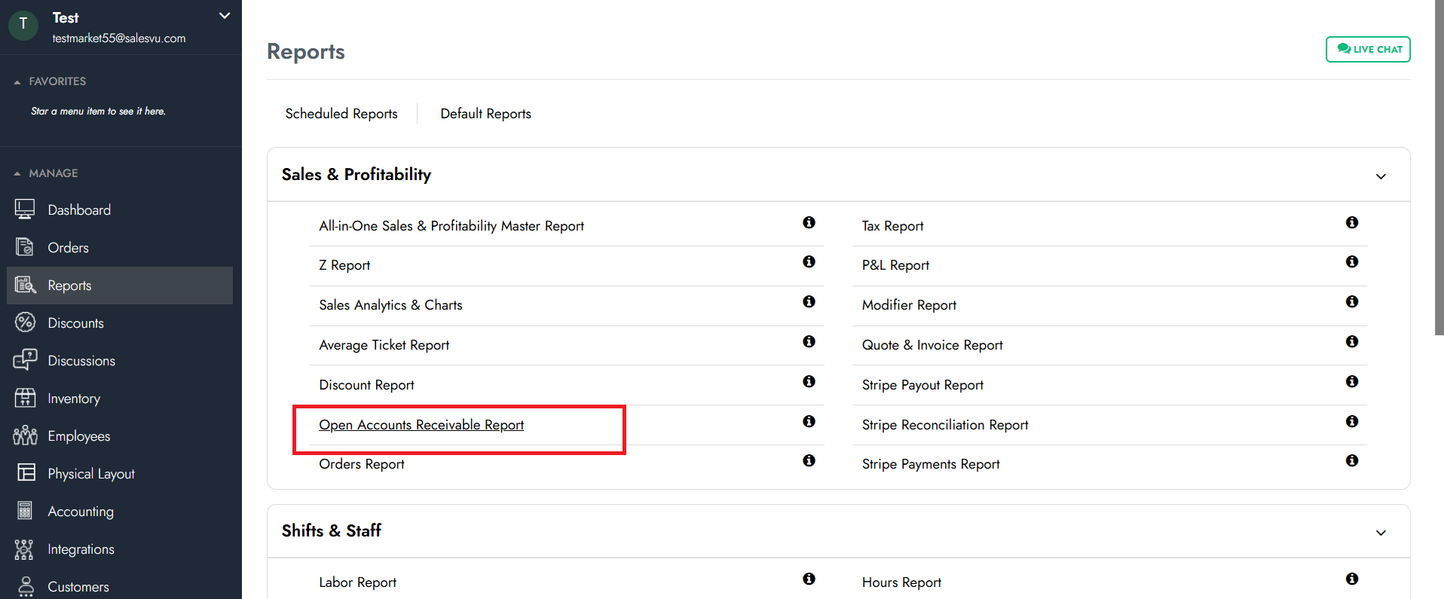Click info icon beside Discount Report
1444x599 pixels.
pyautogui.click(x=809, y=381)
